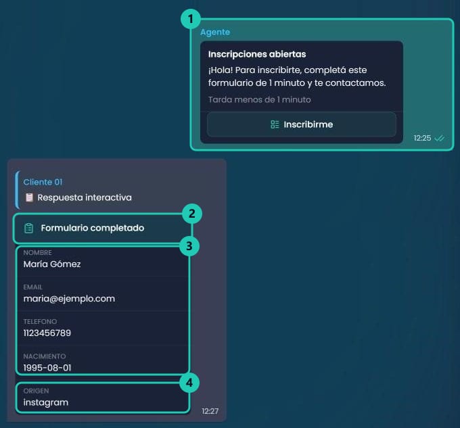Image resolution: width=460 pixels, height=428 pixels.
Task: Click the NACIMIENTO field label
Action: pos(45,356)
